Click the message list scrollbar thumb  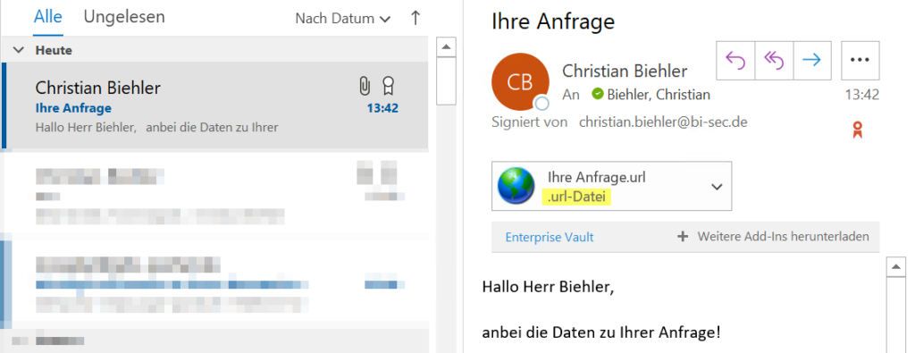(x=447, y=81)
